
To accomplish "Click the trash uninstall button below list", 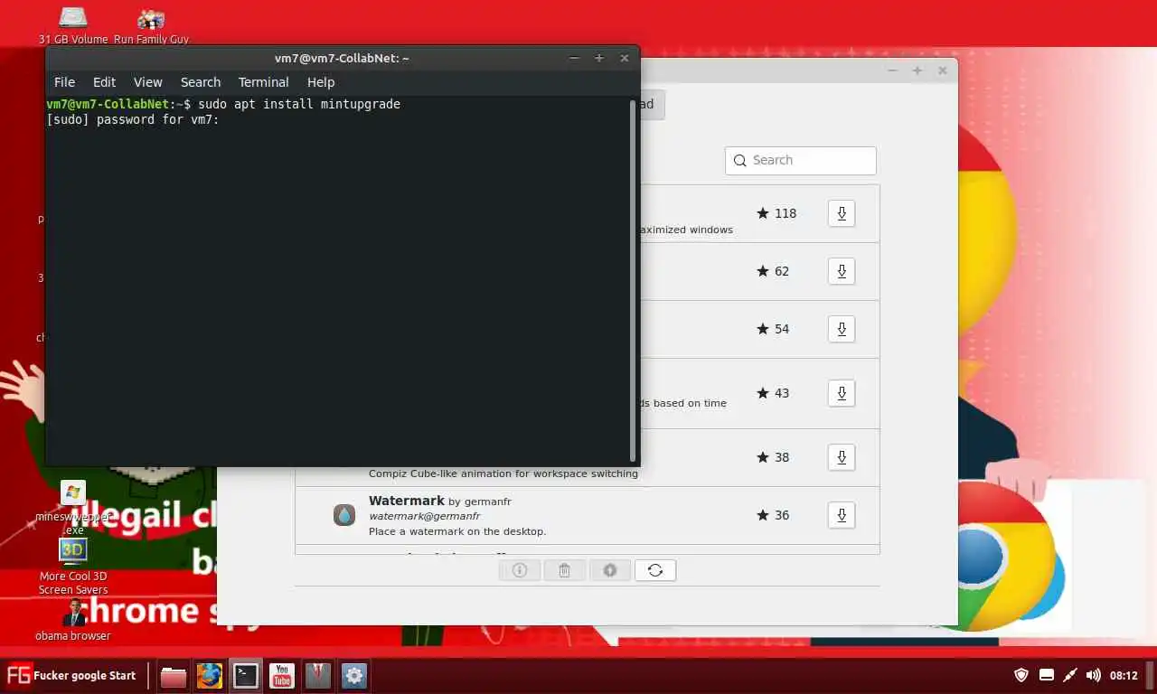I will 565,570.
